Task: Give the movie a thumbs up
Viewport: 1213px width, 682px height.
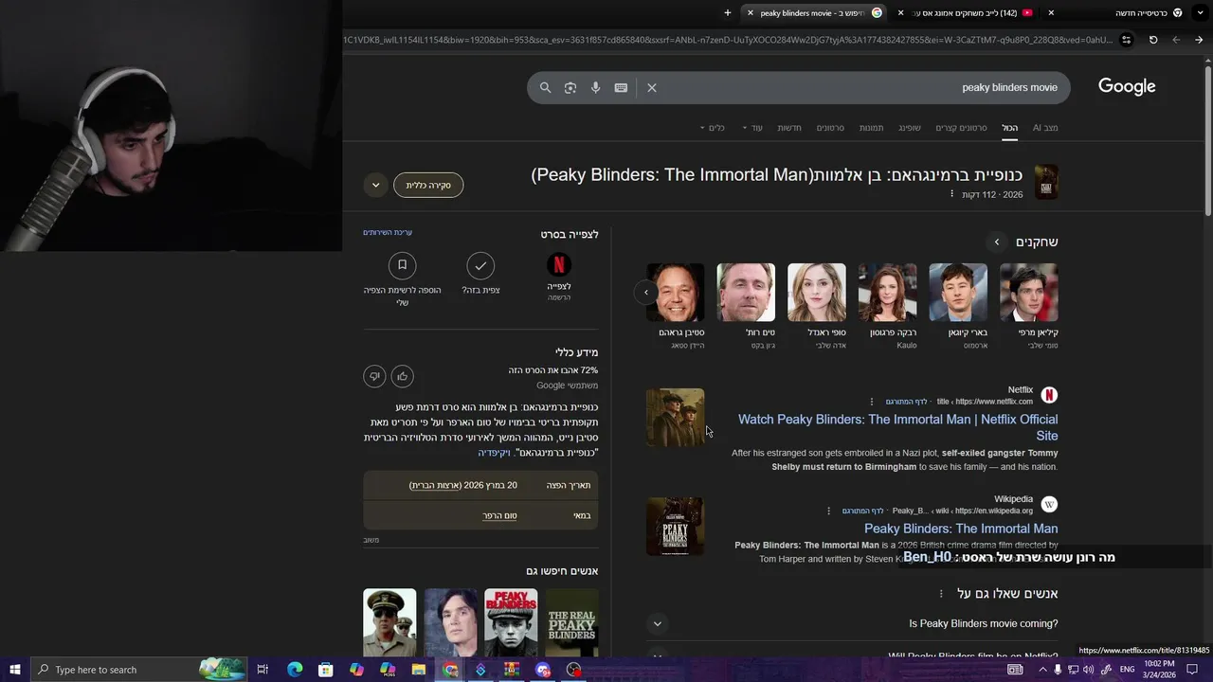Action: 402,376
